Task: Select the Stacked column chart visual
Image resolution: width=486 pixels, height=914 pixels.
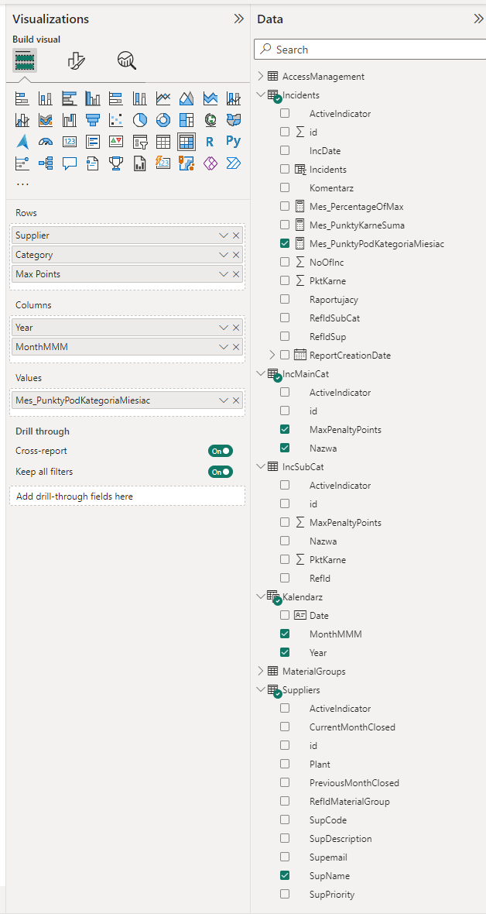Action: tap(46, 98)
